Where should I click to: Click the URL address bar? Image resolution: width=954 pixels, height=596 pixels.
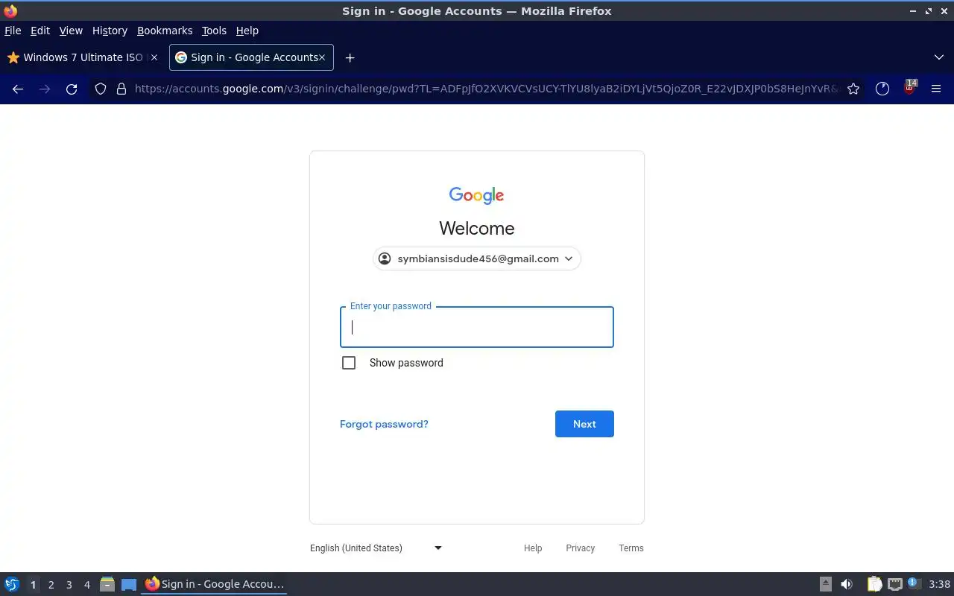pyautogui.click(x=484, y=89)
